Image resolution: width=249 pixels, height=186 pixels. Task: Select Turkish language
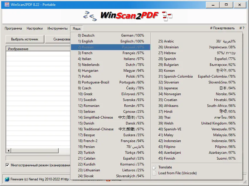(x=111, y=153)
